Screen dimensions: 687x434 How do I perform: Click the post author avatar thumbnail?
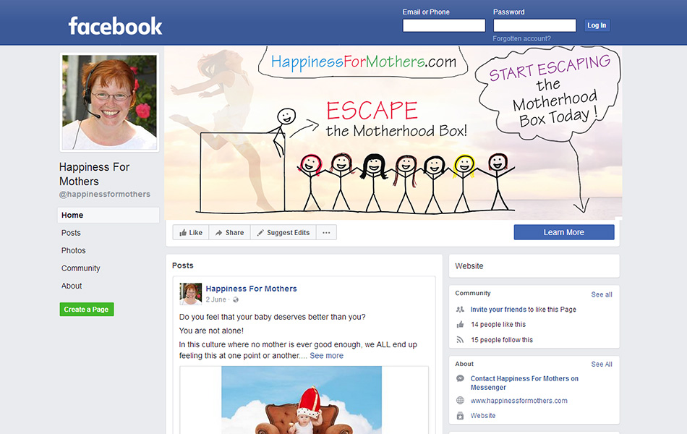point(191,294)
